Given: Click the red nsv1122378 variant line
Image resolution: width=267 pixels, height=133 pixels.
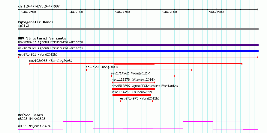Looking at the screenshot, I should tap(133, 82).
